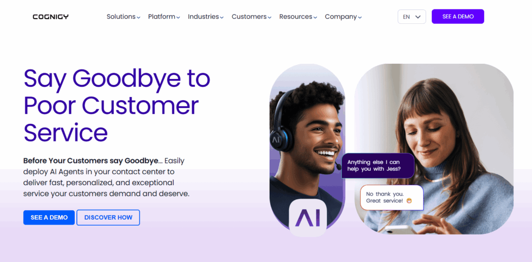This screenshot has height=262, width=532.
Task: Expand the Solutions chevron arrow
Action: pyautogui.click(x=138, y=18)
